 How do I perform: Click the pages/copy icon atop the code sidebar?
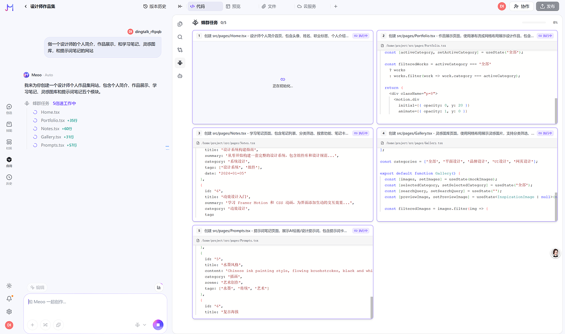180,24
